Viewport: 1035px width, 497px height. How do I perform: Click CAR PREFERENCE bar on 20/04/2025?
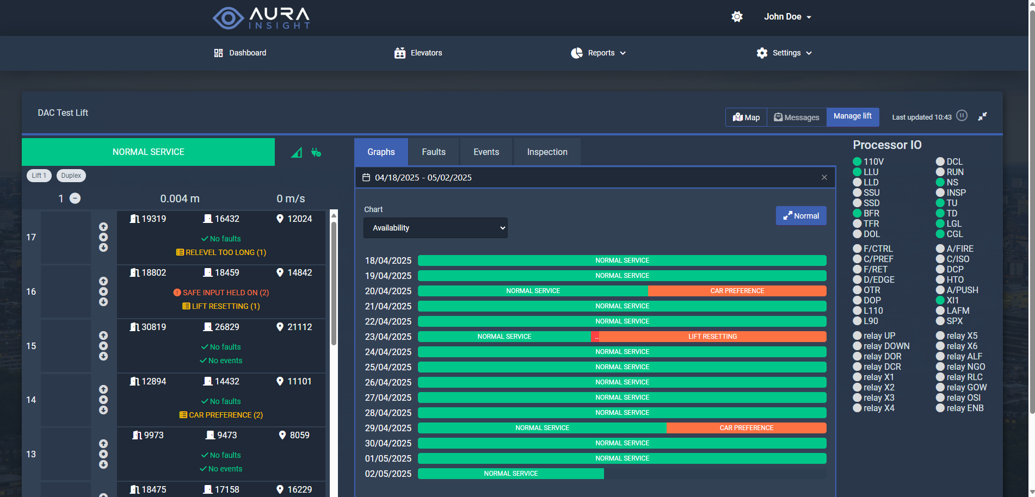click(x=737, y=291)
